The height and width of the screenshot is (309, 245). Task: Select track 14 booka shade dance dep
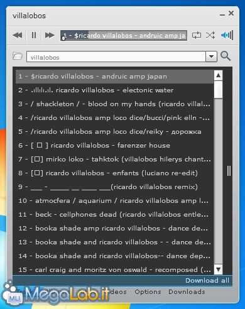(x=114, y=256)
